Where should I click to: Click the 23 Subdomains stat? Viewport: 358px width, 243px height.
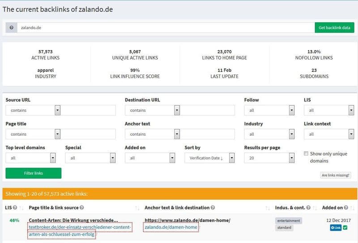[x=314, y=73]
